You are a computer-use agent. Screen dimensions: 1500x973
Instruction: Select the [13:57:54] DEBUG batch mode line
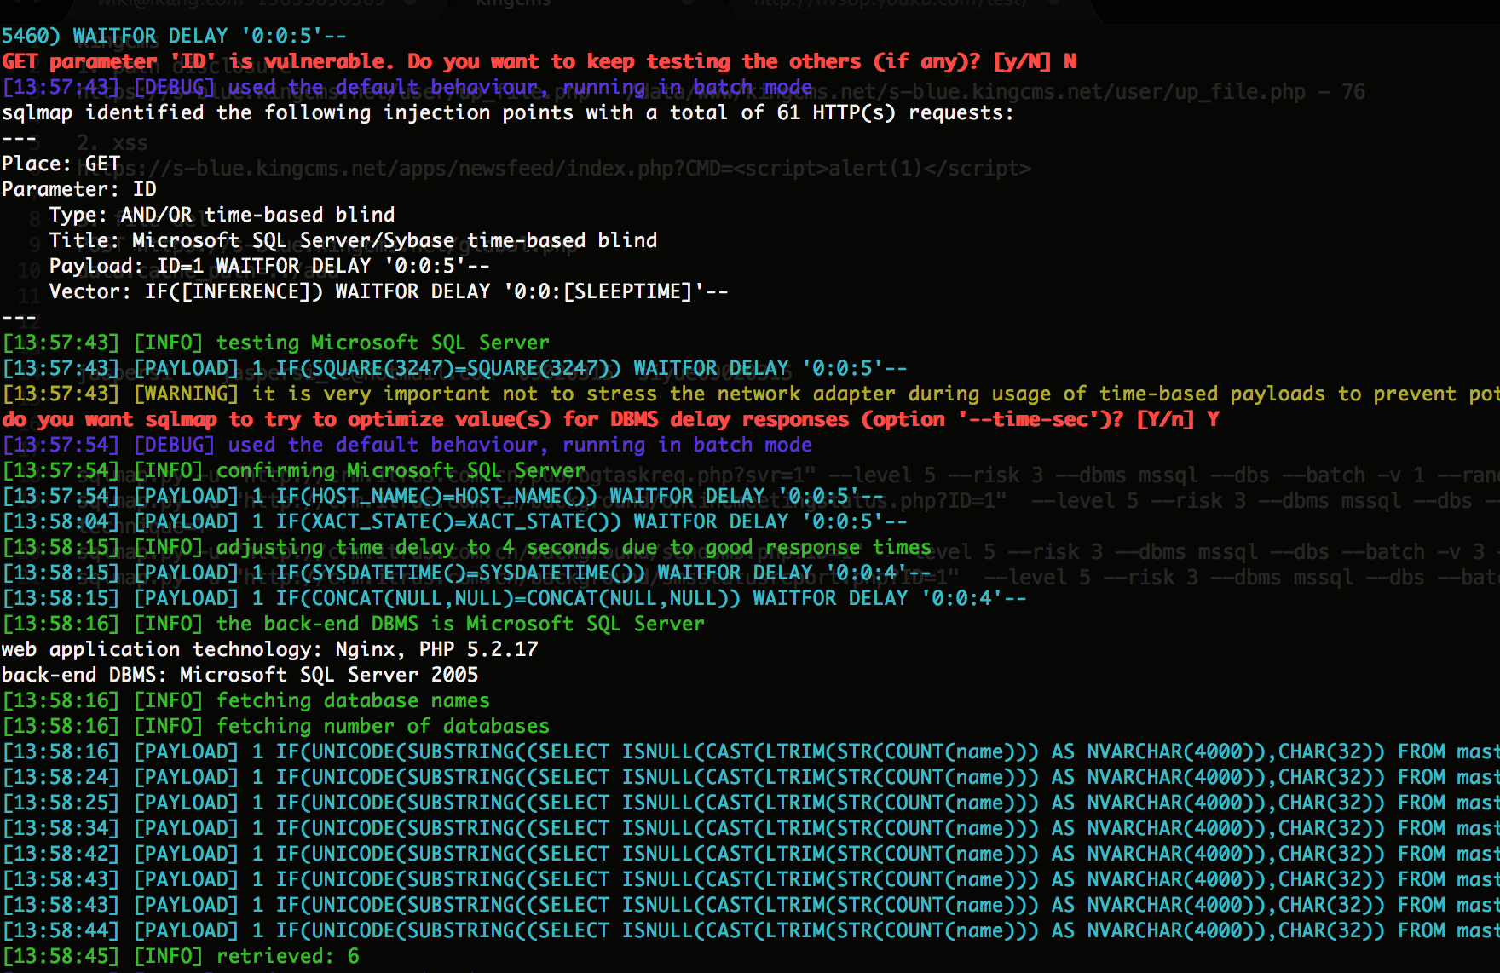pos(407,445)
